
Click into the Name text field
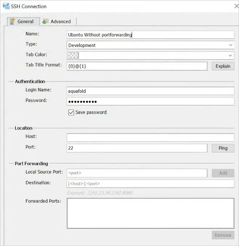[150, 35]
